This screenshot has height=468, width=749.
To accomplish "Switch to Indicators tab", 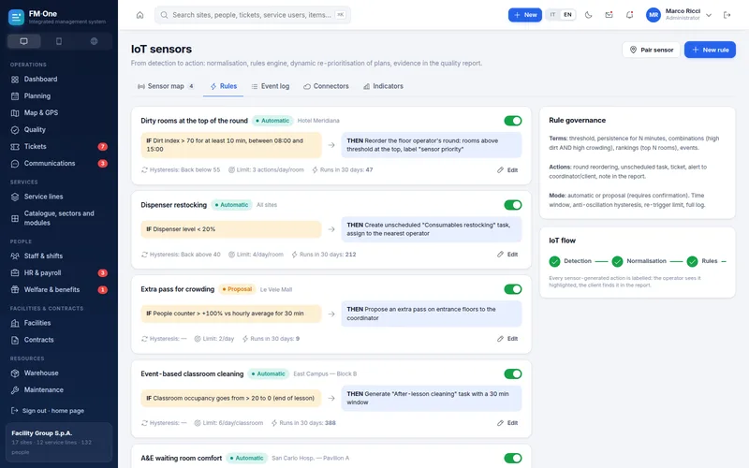I will coord(383,86).
